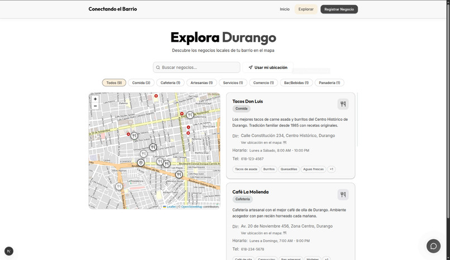Click the Quesadillas tag
Screen dimensions: 450x260
pyautogui.click(x=289, y=169)
